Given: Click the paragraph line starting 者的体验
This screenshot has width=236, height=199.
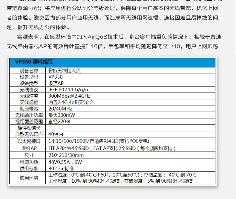Looking at the screenshot, I should (112, 18).
